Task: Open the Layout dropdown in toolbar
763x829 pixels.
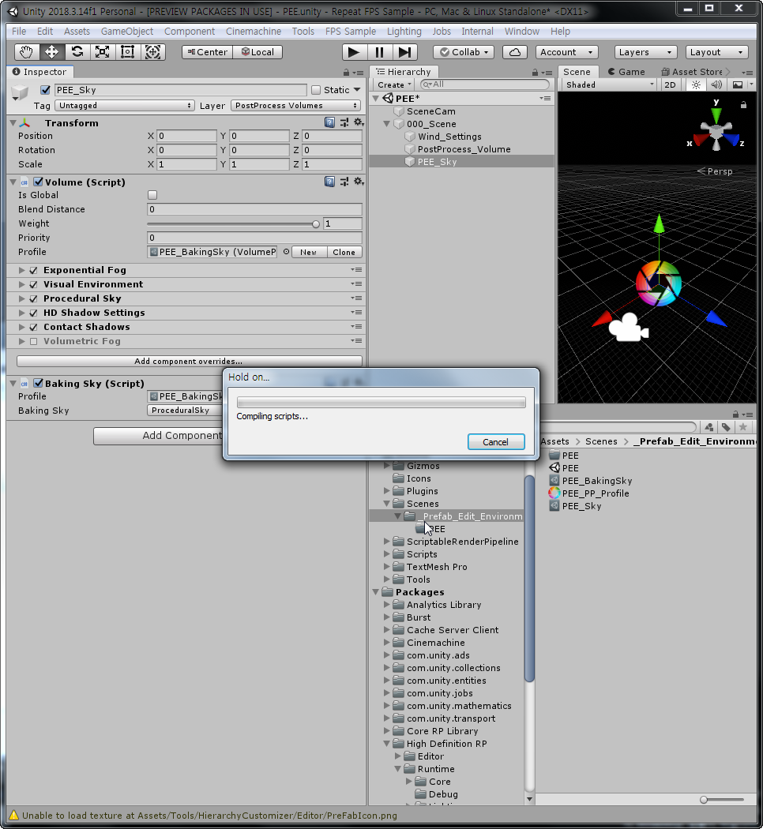Action: coord(716,52)
